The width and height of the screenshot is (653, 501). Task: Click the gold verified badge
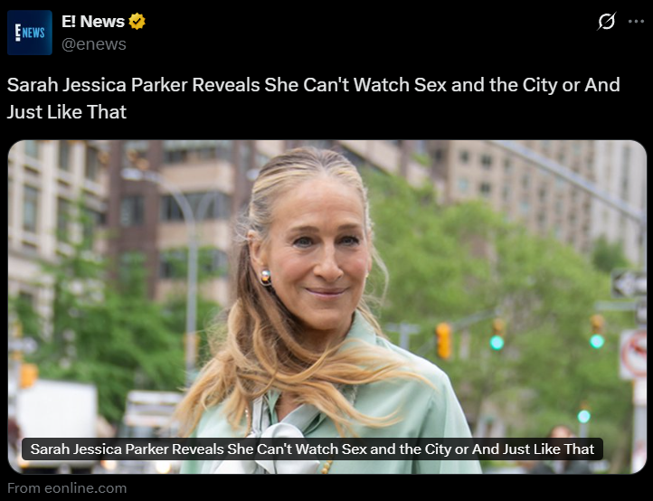(x=137, y=21)
